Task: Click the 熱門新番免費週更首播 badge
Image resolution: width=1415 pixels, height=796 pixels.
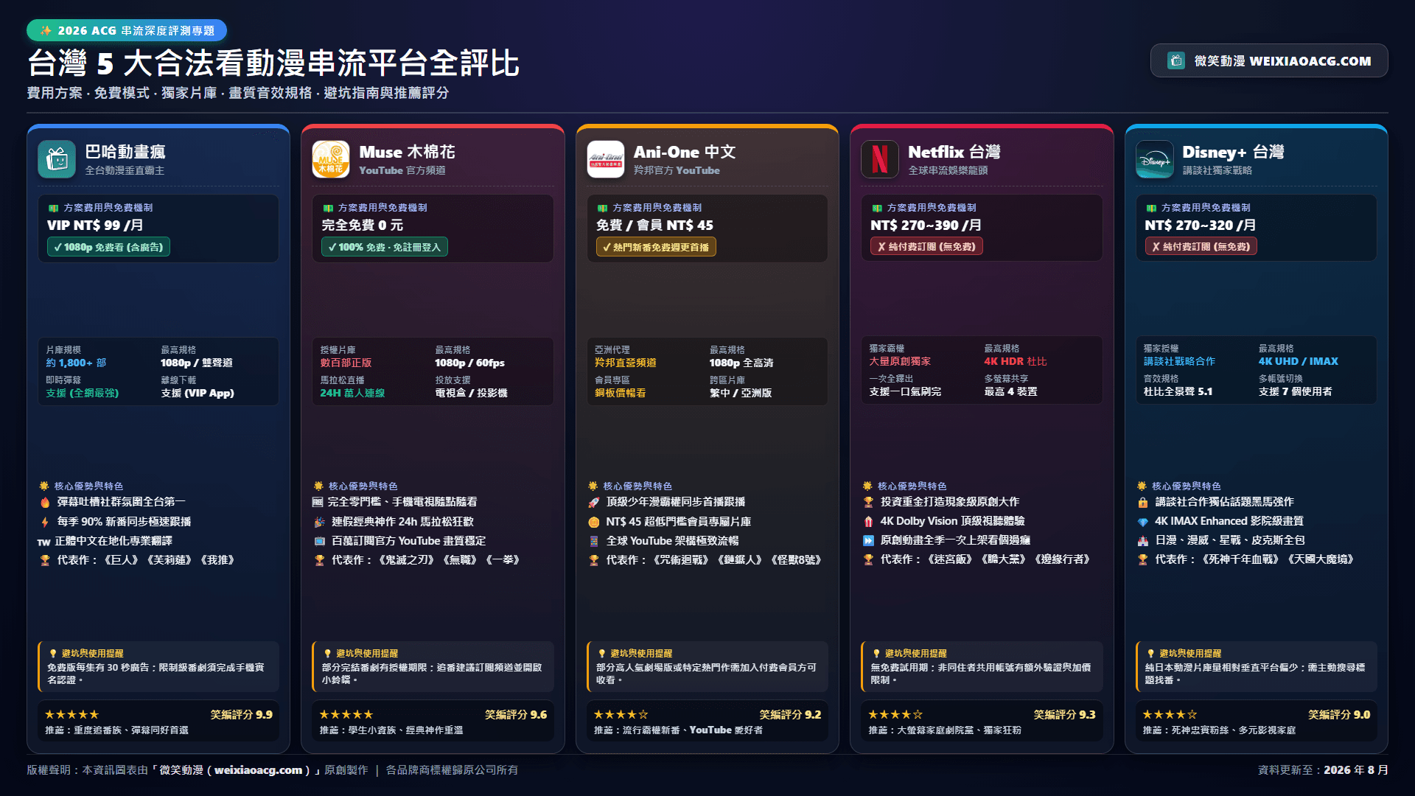Action: 656,247
